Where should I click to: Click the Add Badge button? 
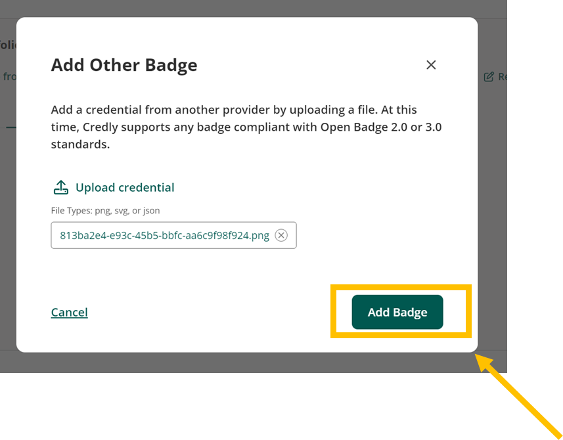pyautogui.click(x=397, y=312)
